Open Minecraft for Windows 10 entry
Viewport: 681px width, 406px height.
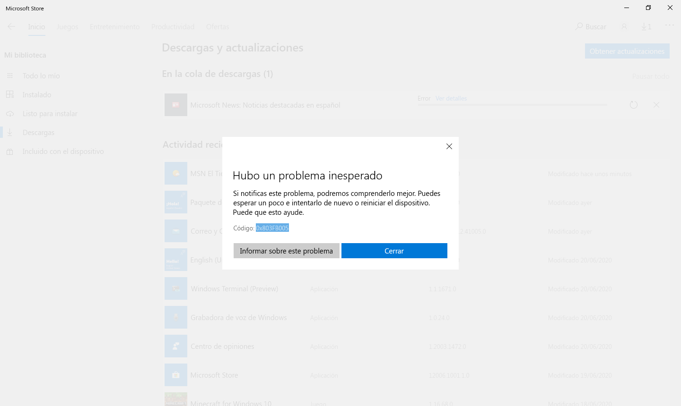tap(231, 403)
